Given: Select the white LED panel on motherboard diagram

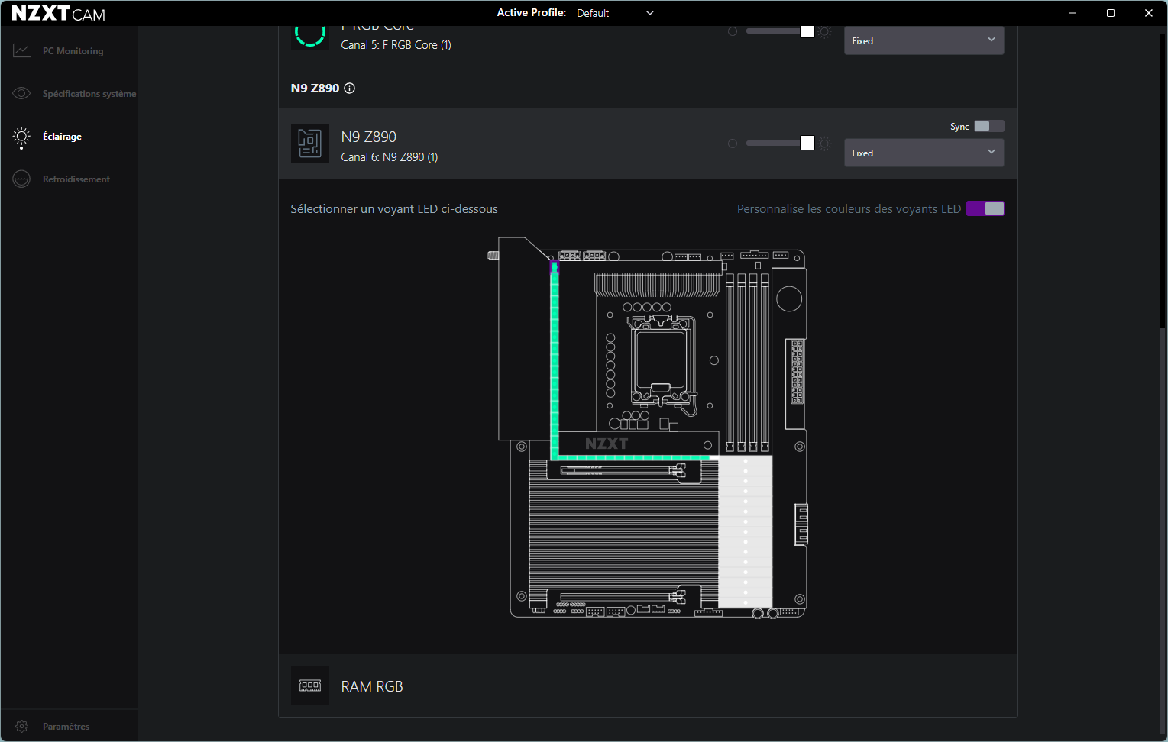Looking at the screenshot, I should click(745, 531).
